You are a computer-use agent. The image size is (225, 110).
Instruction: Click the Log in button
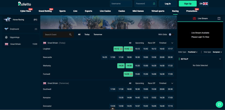[168, 4]
